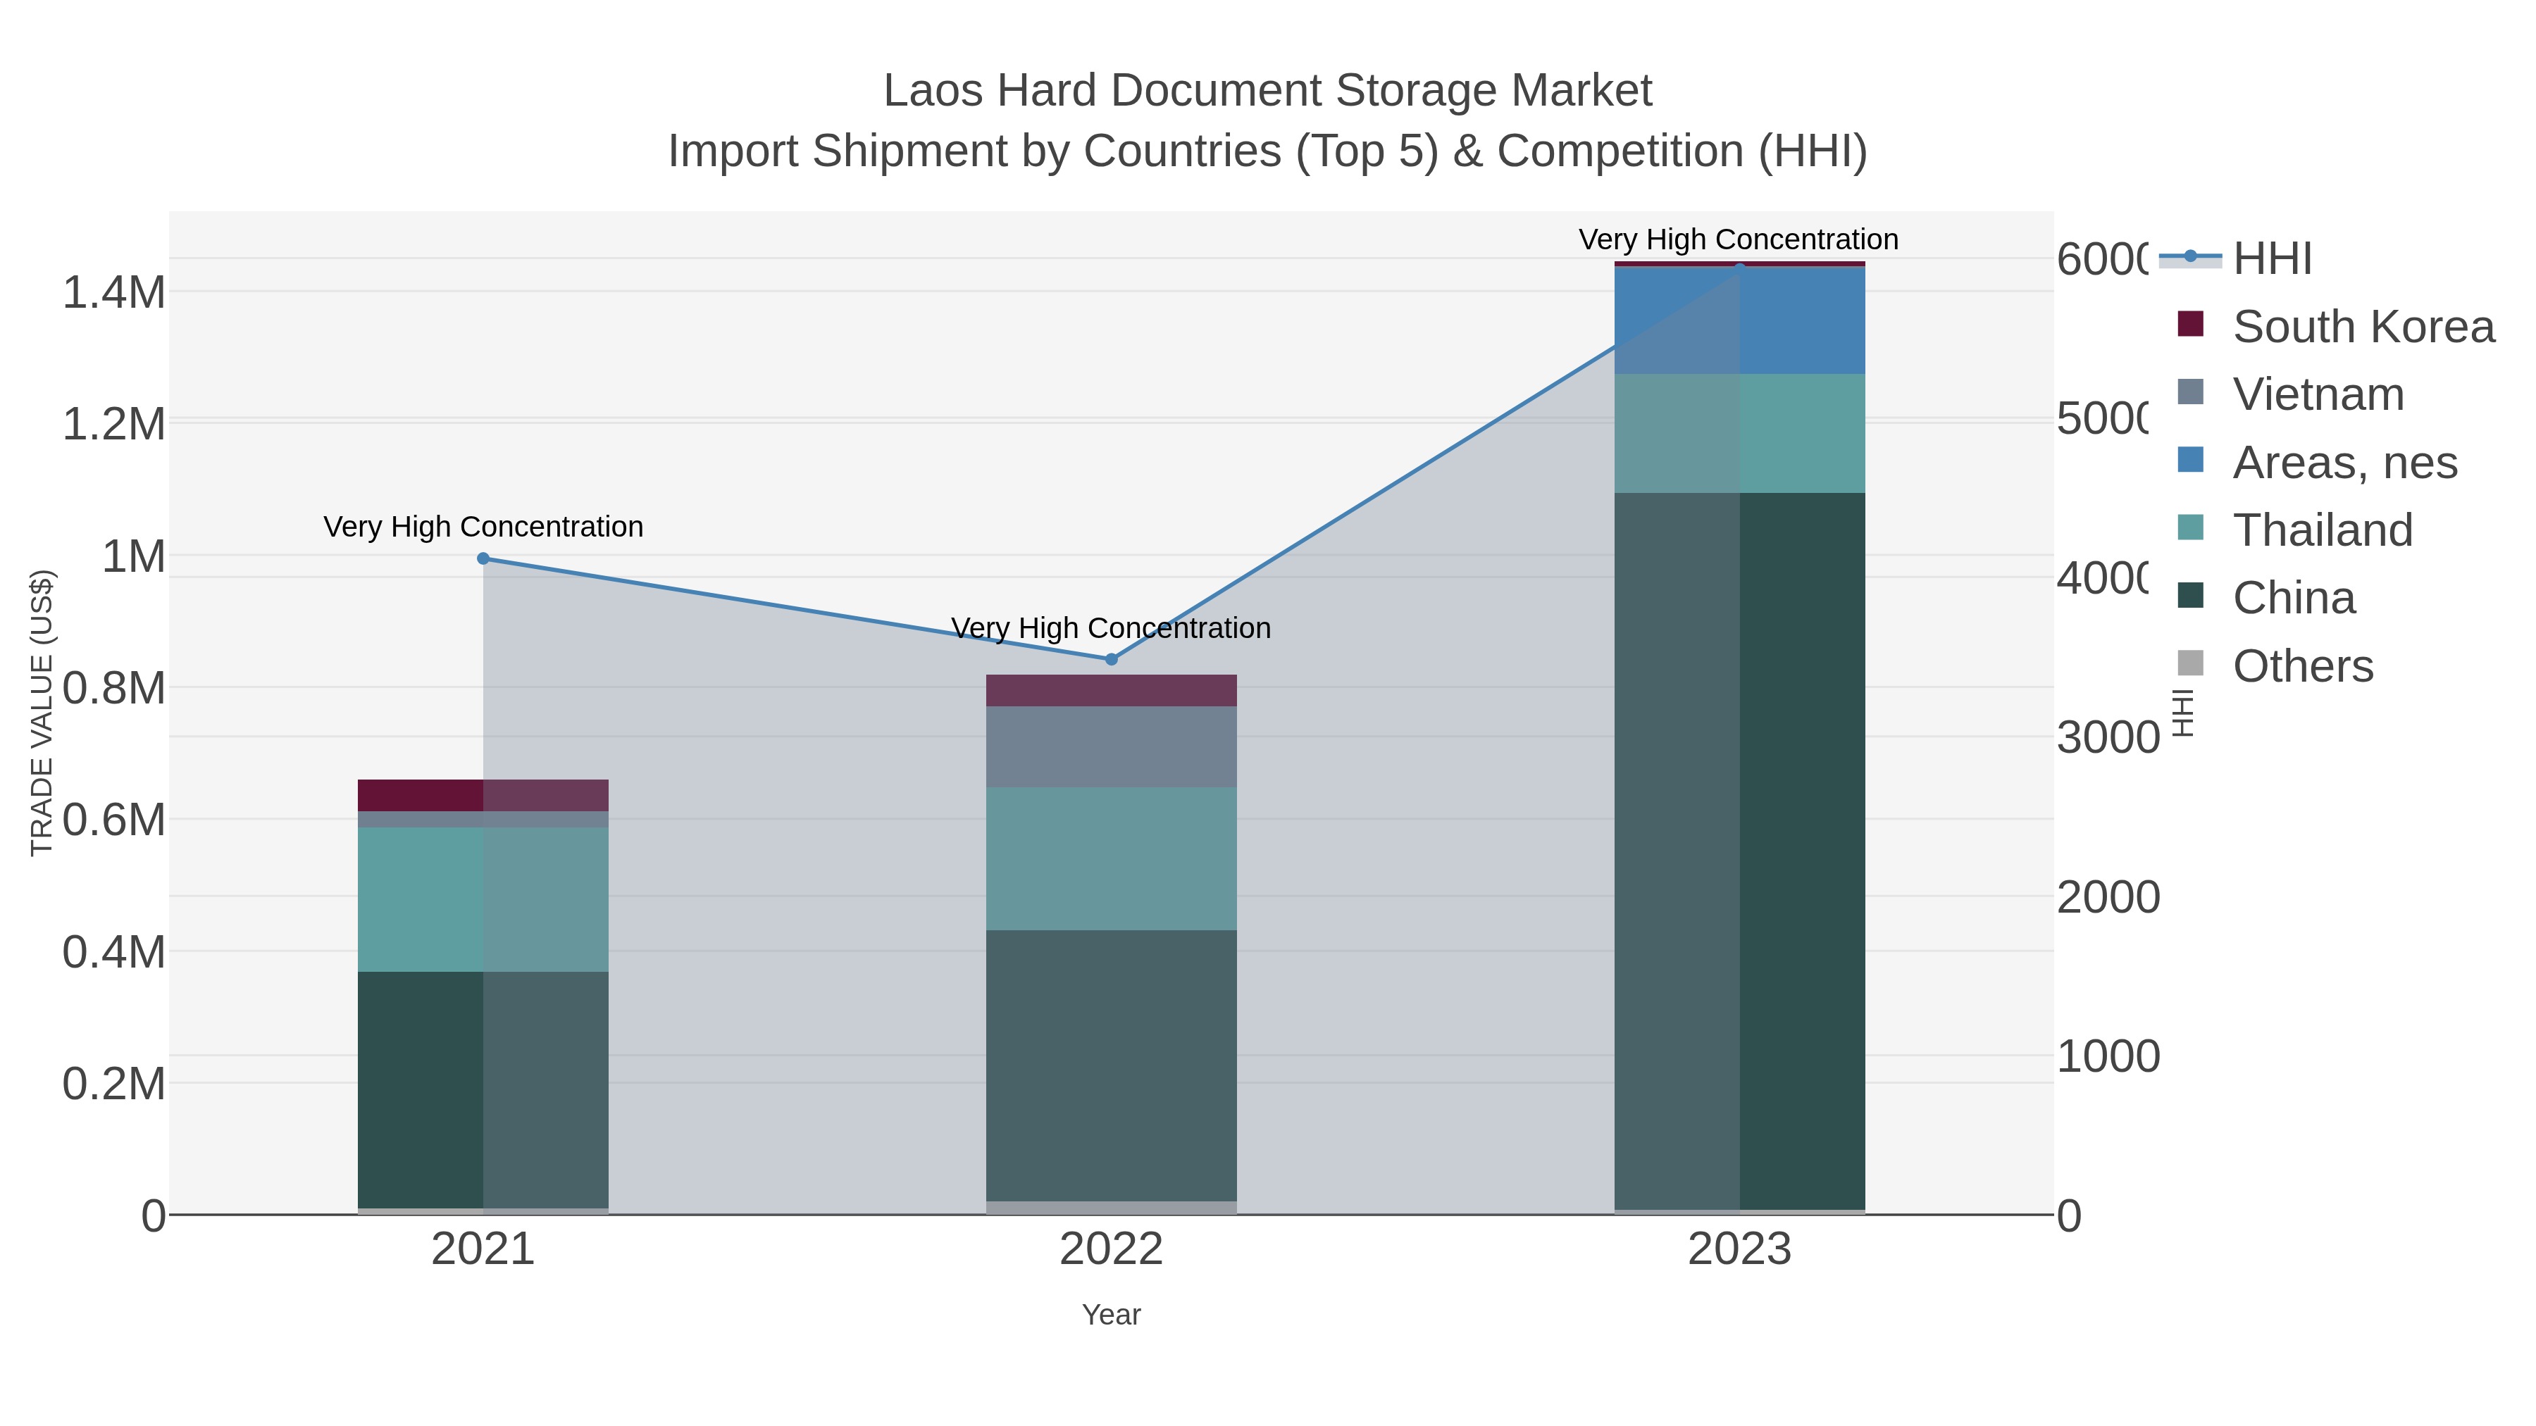Click the chart title Laos Hard Document Storage Market
Screen dimensions: 2536x1426
pyautogui.click(x=1268, y=91)
